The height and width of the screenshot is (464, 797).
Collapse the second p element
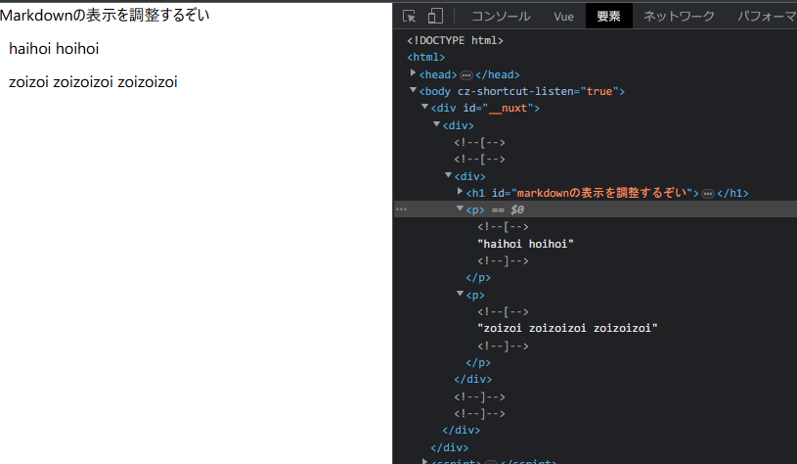[x=460, y=294]
